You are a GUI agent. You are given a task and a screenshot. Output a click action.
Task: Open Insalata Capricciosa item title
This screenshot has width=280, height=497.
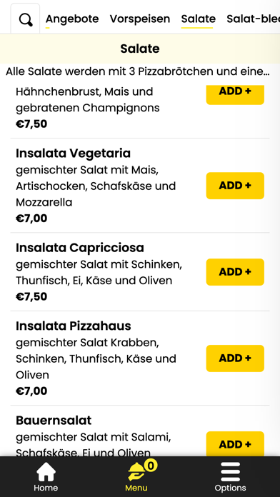coord(80,248)
